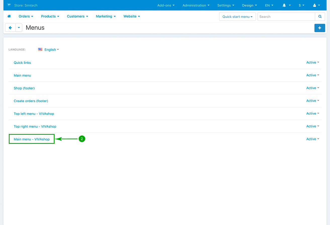
Task: Click the back arrow button
Action: click(10, 28)
